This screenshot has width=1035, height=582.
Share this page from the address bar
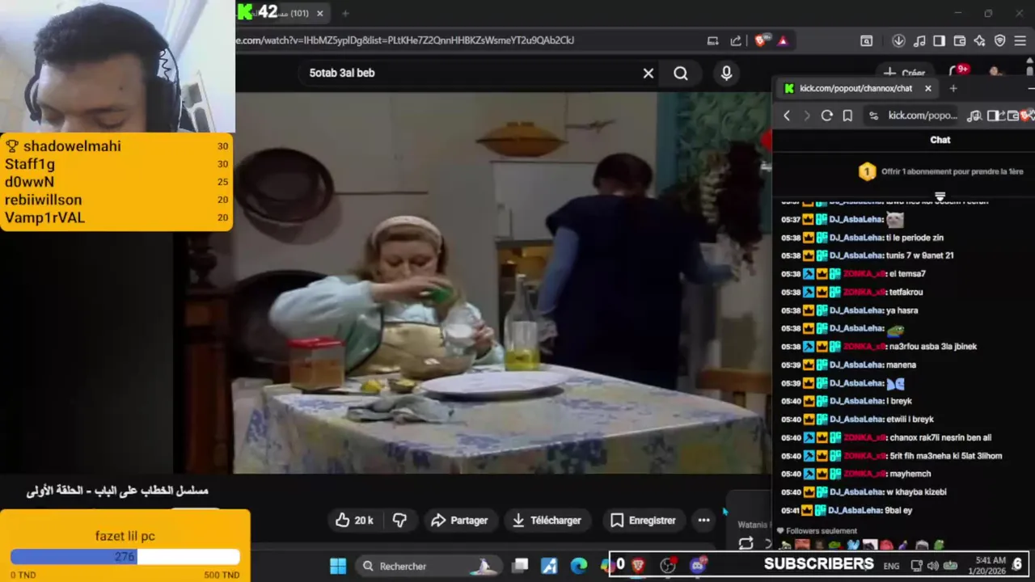tap(736, 40)
